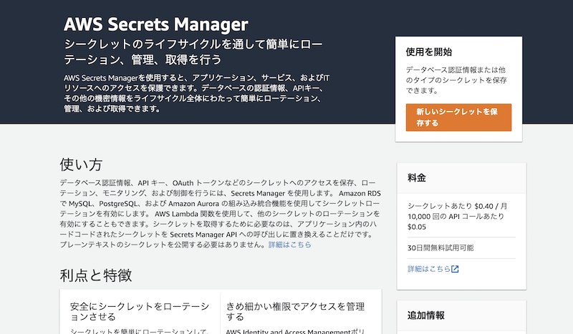The width and height of the screenshot is (573, 334).
Task: Select きめ細かい権限でアクセスを管理する feature heading
Action: pos(295,311)
